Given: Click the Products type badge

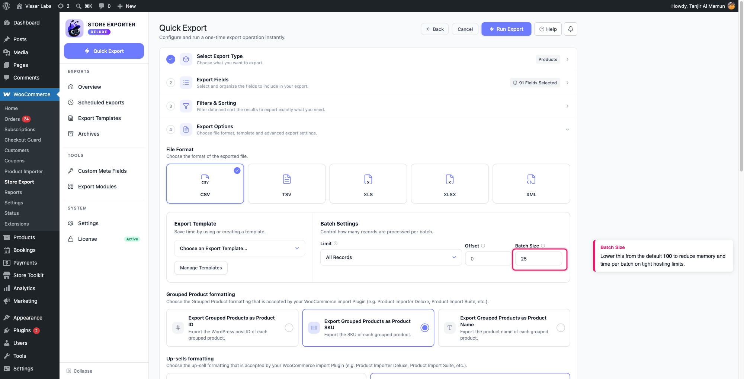Looking at the screenshot, I should [x=548, y=59].
